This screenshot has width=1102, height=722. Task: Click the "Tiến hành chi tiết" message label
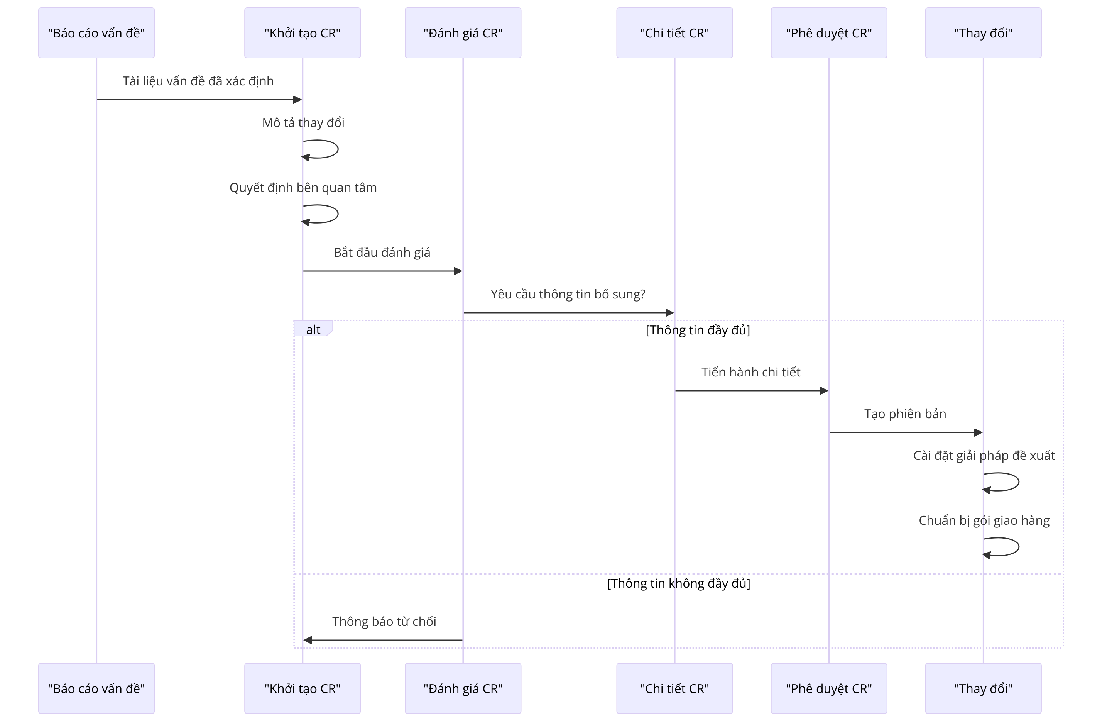pyautogui.click(x=750, y=372)
